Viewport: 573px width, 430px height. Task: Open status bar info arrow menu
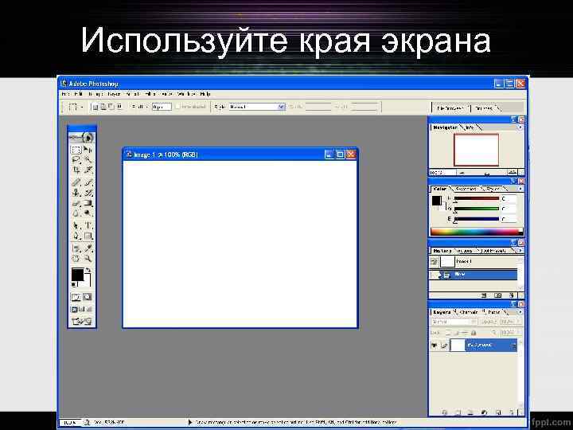point(189,422)
